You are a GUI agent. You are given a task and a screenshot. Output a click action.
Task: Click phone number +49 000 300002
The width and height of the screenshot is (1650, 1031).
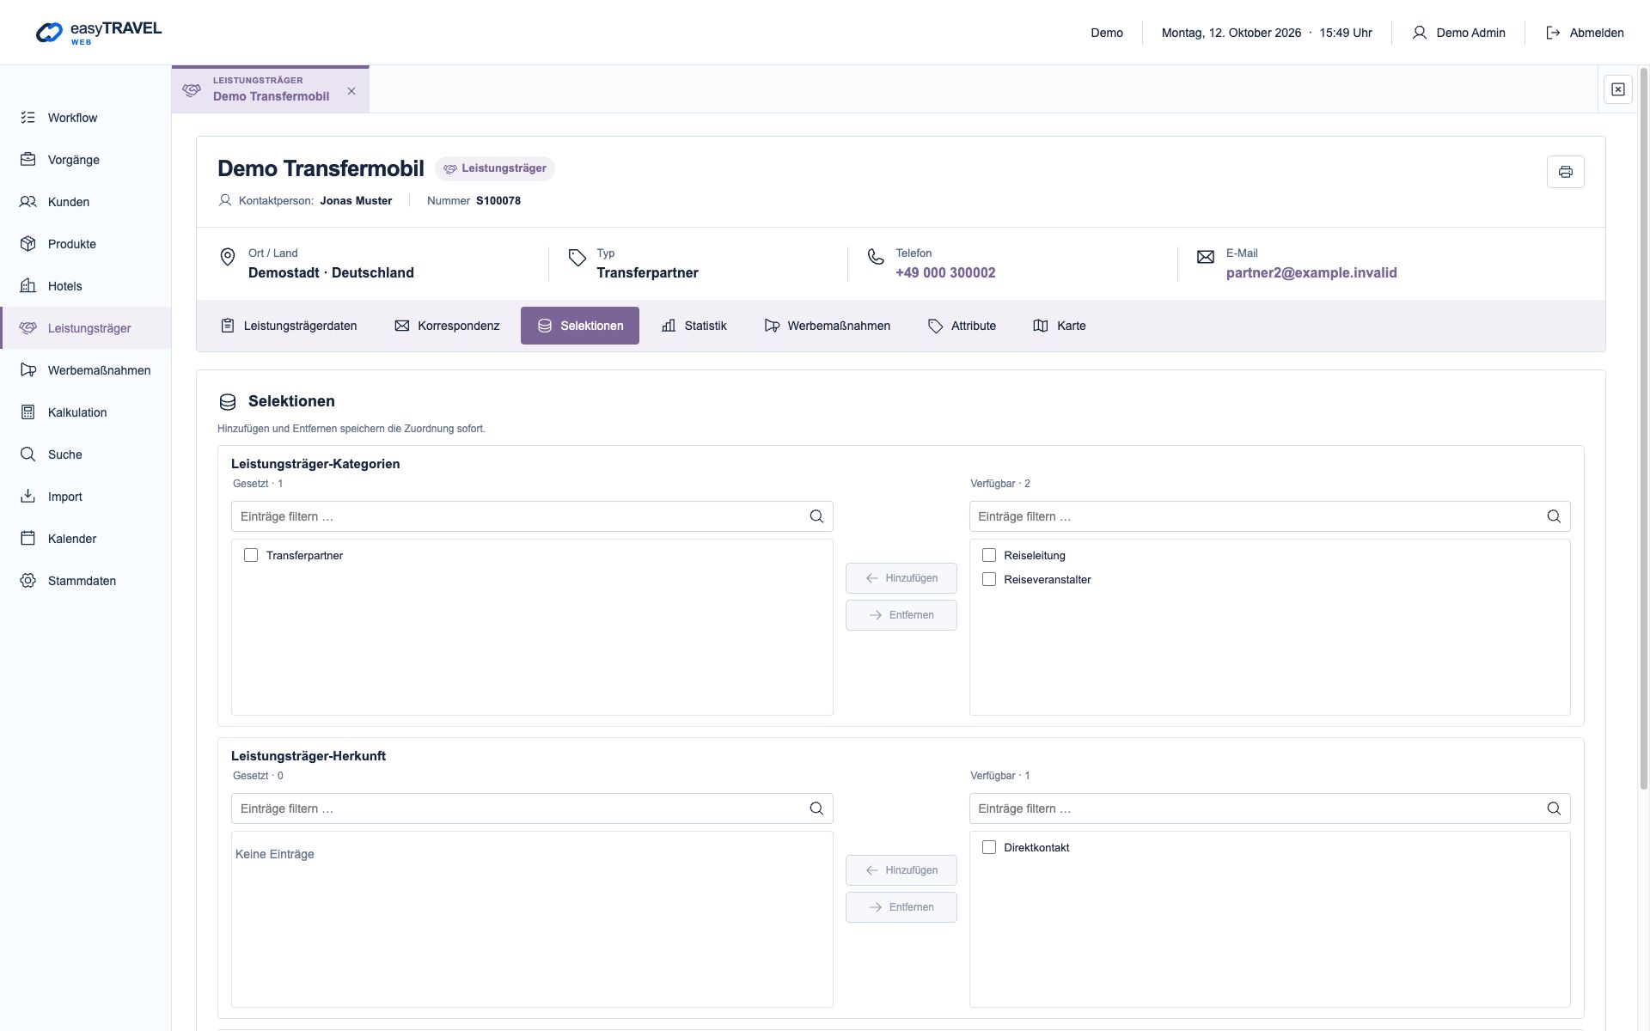(x=945, y=273)
